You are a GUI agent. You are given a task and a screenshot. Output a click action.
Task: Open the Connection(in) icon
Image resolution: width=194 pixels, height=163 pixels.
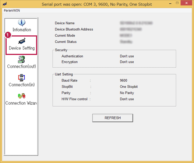[x=21, y=78]
